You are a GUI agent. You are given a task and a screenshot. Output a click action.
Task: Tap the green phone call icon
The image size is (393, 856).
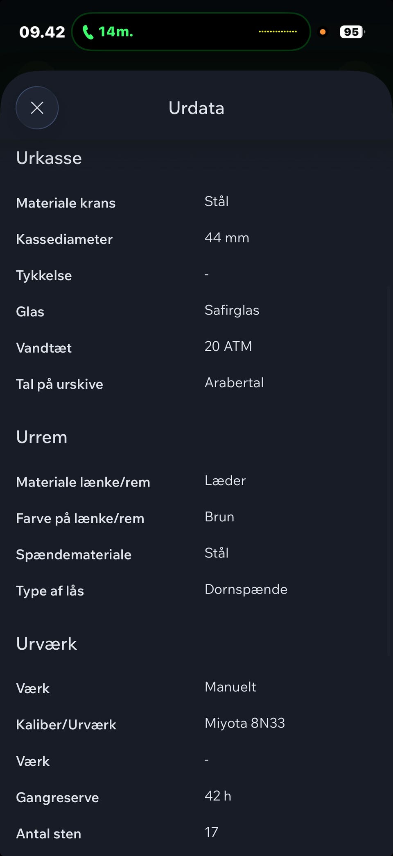[88, 32]
